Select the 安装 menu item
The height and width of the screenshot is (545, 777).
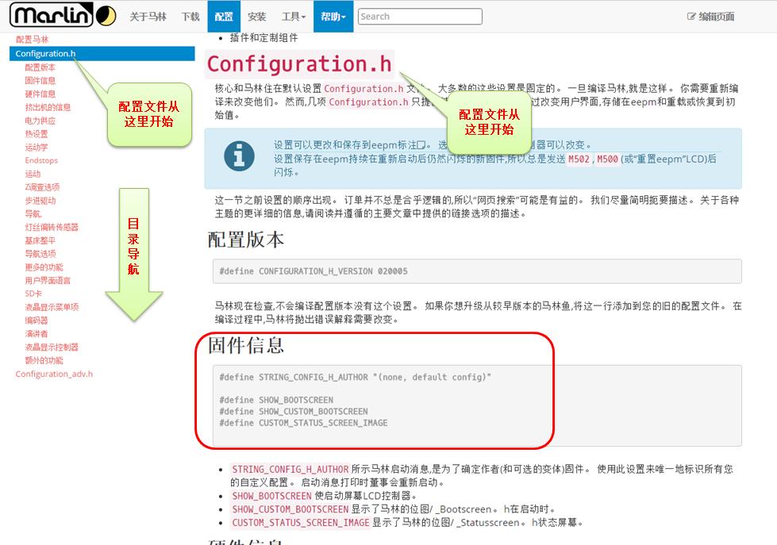point(258,16)
